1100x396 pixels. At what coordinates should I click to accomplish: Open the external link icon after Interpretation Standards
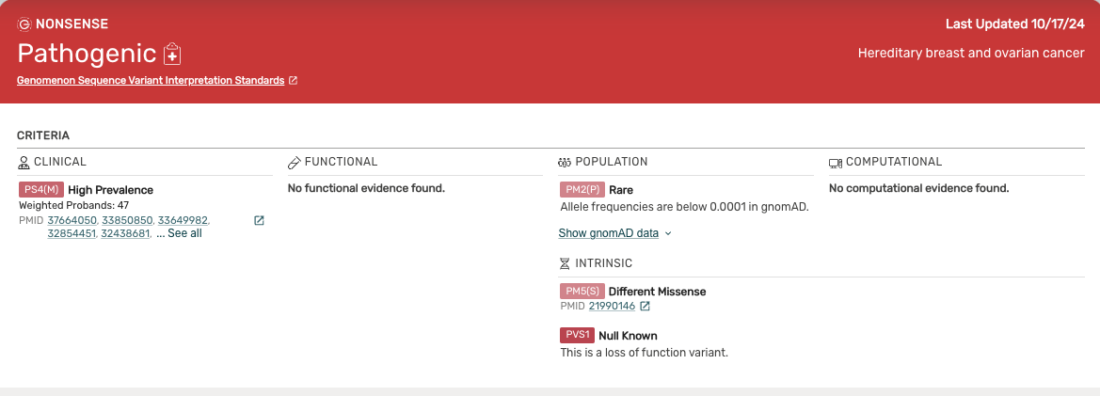[294, 81]
